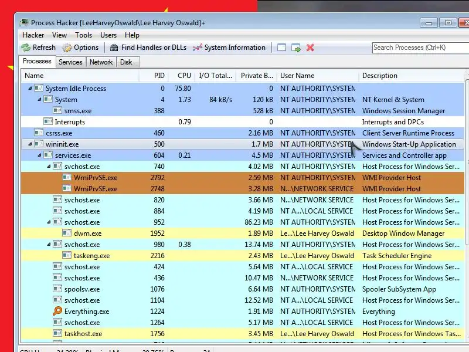Collapse the wininit.exe subtree
Screen dimensions: 469x352
pos(30,144)
